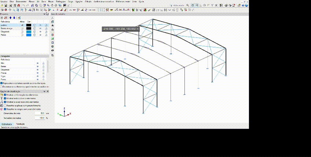Collapse the Opções de visualização panel arrow
Screen dimensions: 311x157
pyautogui.click(x=44, y=91)
